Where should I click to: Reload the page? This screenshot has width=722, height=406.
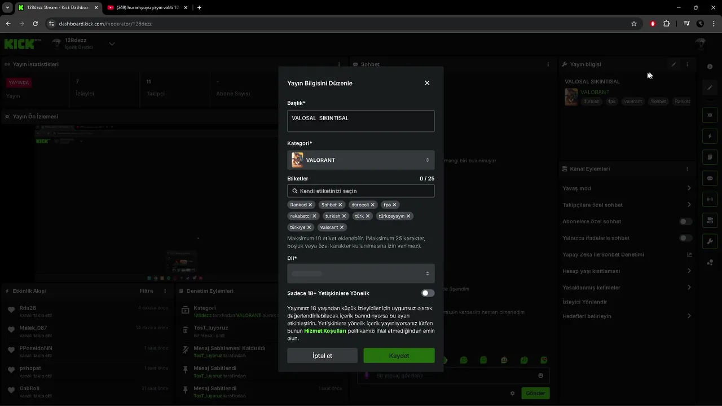coord(35,24)
